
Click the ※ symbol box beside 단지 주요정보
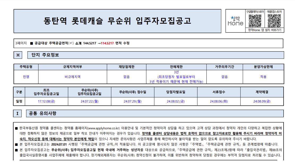coord(18,55)
